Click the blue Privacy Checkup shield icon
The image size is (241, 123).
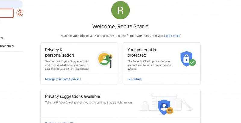pos(164,107)
